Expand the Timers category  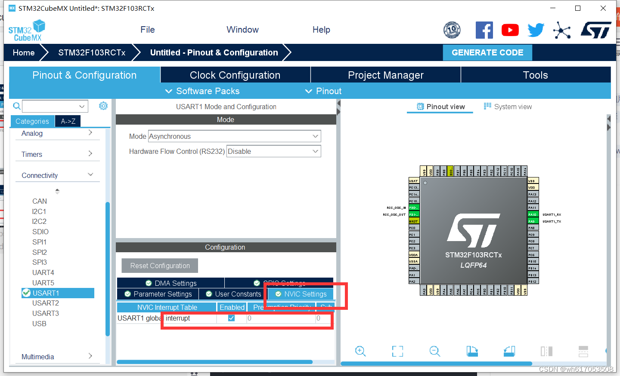pos(57,154)
